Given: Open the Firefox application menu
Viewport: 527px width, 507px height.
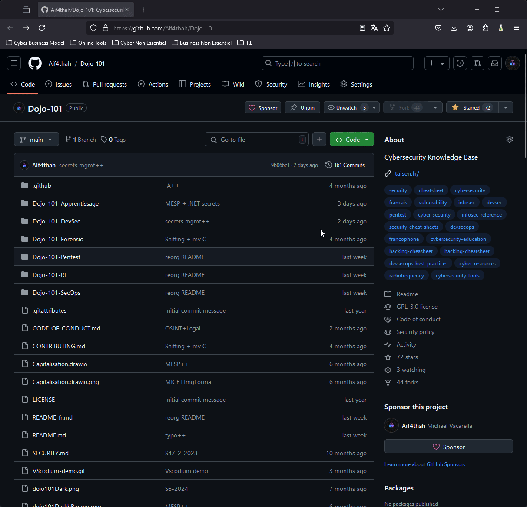Looking at the screenshot, I should [x=517, y=28].
